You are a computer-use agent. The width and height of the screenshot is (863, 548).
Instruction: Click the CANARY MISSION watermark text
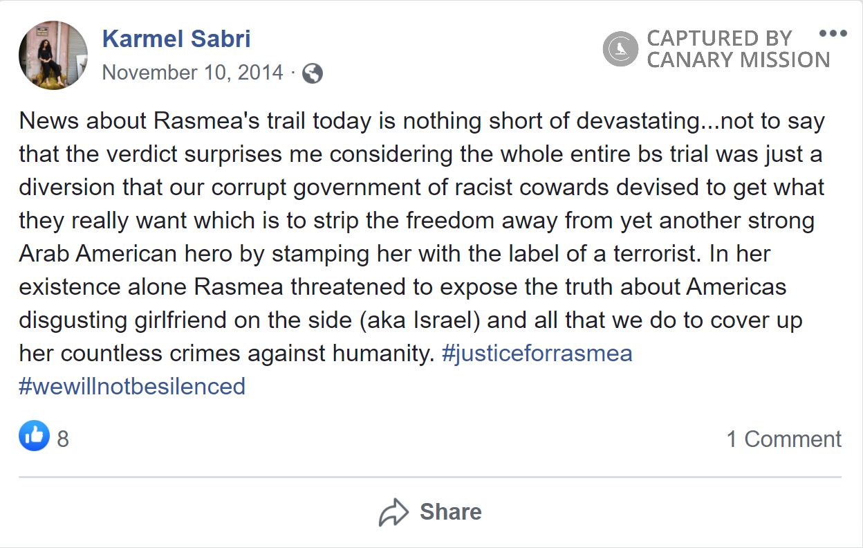[x=738, y=60]
